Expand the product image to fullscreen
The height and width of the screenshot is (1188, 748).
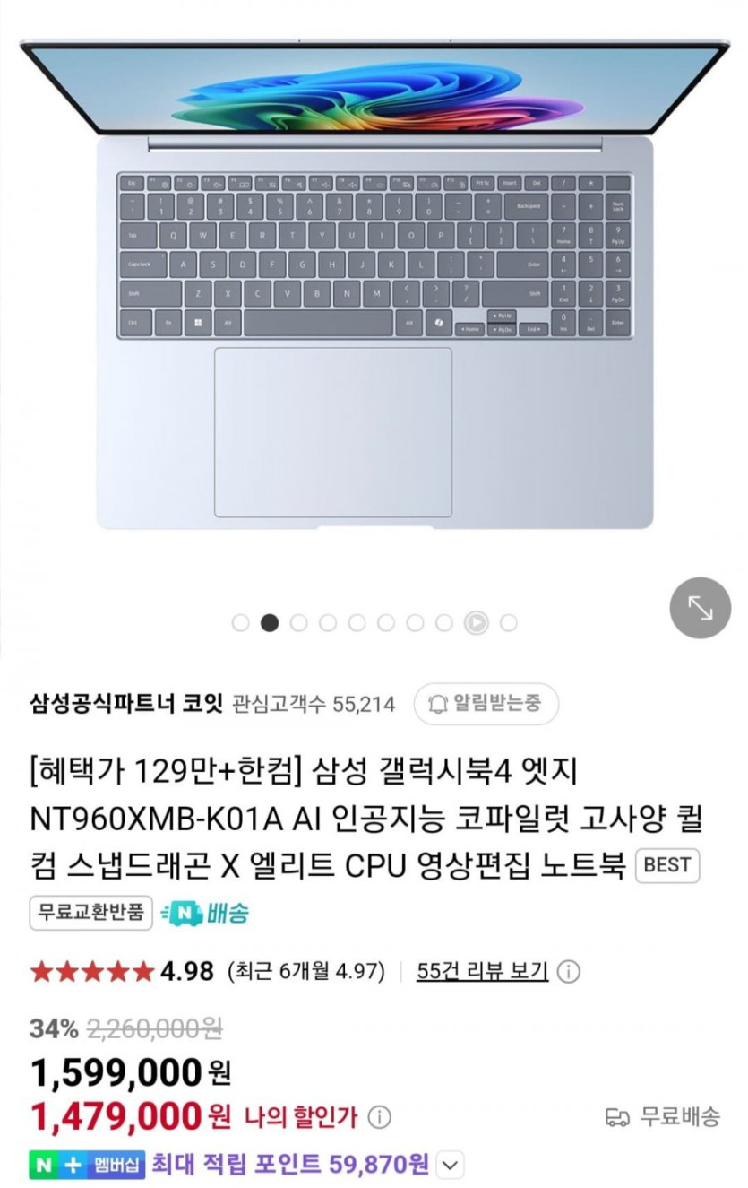(701, 608)
